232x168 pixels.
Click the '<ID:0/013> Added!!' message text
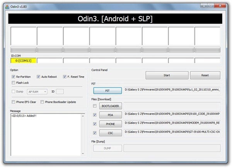pyautogui.click(x=24, y=116)
